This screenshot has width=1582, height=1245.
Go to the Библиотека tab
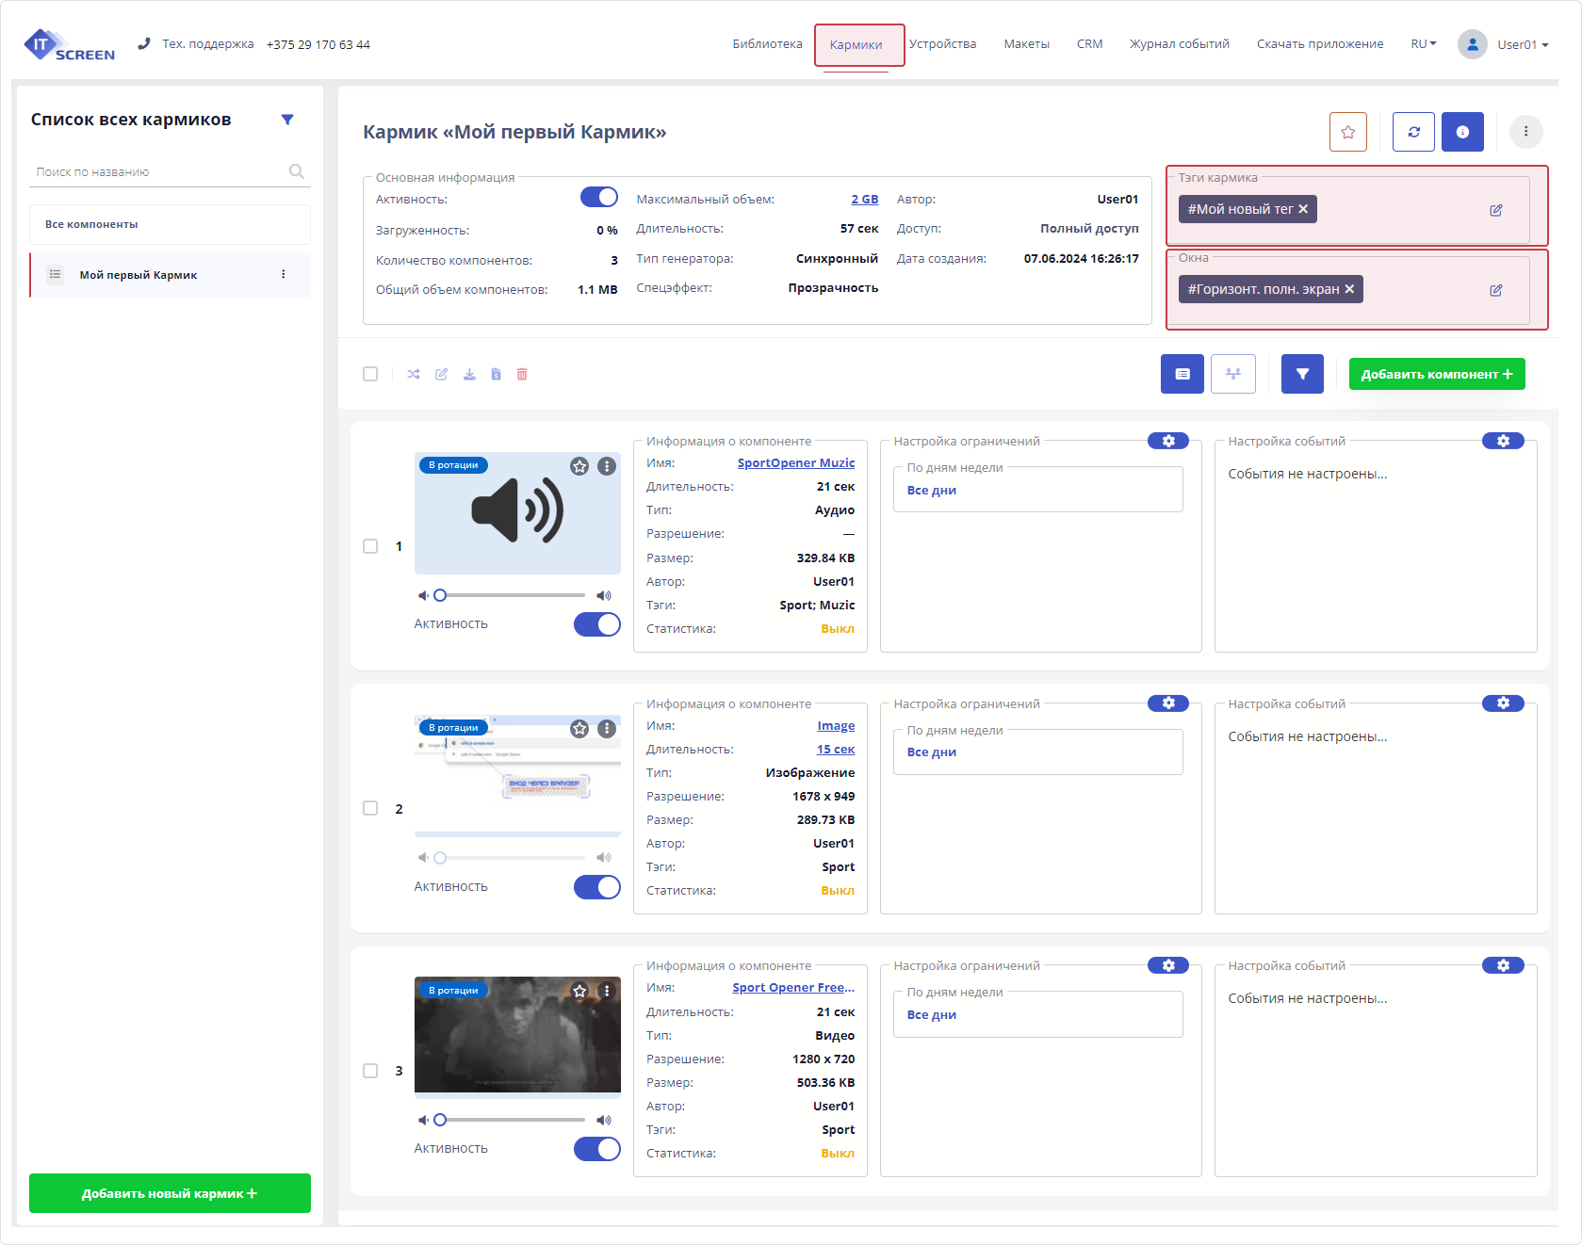point(767,44)
